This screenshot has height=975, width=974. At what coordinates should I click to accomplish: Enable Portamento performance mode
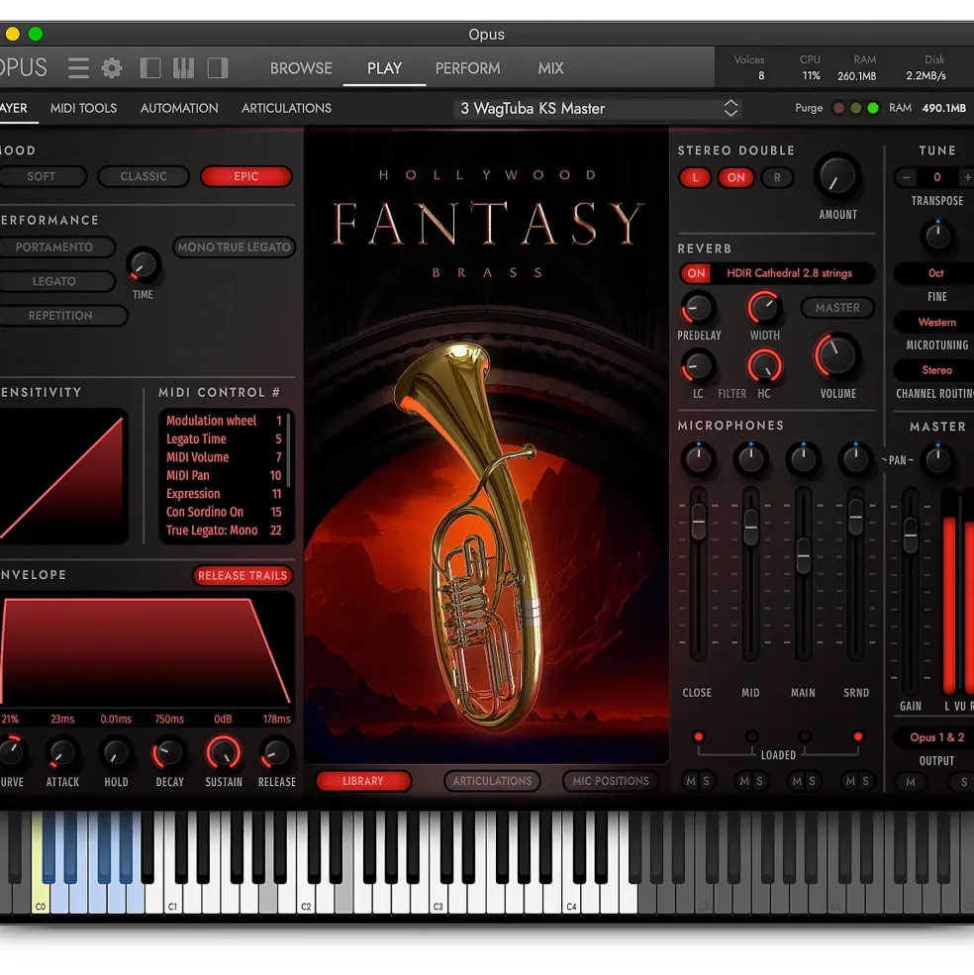[x=54, y=247]
